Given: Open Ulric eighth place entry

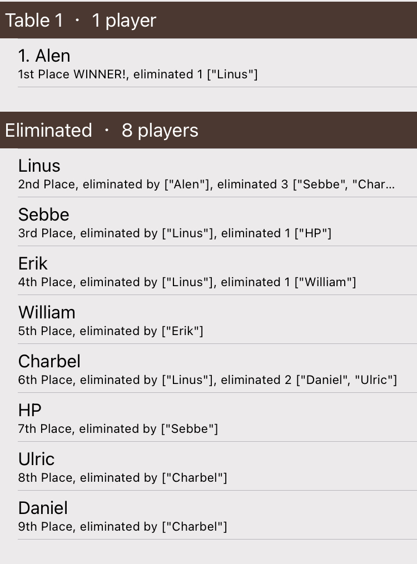Looking at the screenshot, I should tap(209, 467).
